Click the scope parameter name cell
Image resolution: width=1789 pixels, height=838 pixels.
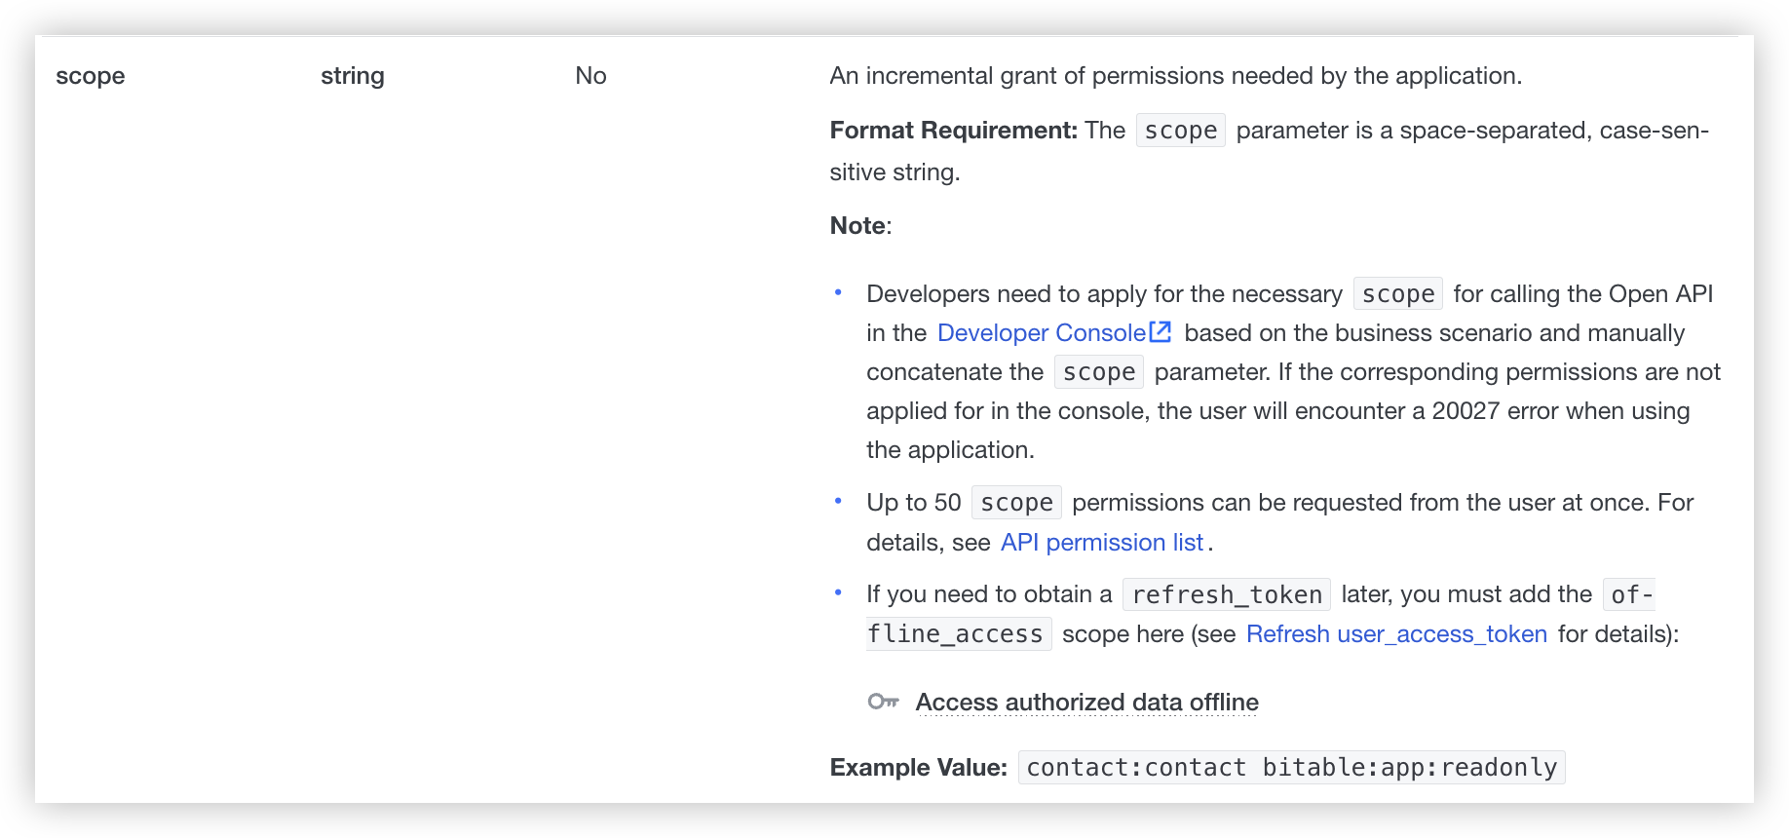(91, 76)
